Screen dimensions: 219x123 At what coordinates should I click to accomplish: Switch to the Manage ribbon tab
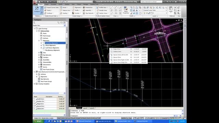(x=86, y=4)
